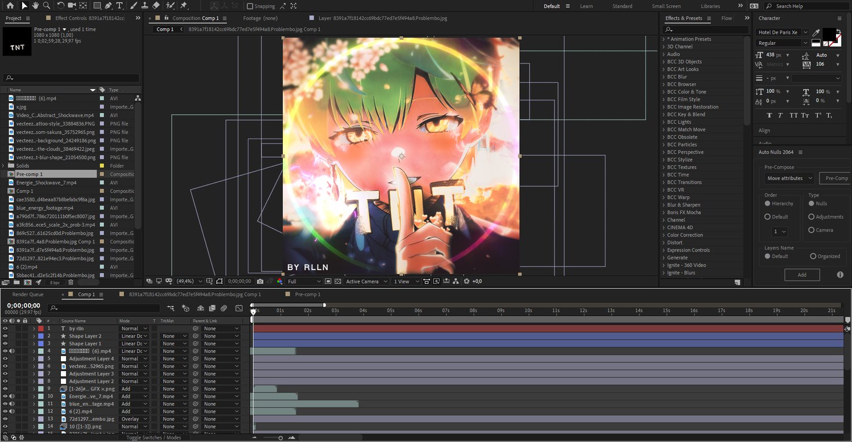
Task: Toggle Frame Blending for layers in the timeline
Action: (x=212, y=308)
